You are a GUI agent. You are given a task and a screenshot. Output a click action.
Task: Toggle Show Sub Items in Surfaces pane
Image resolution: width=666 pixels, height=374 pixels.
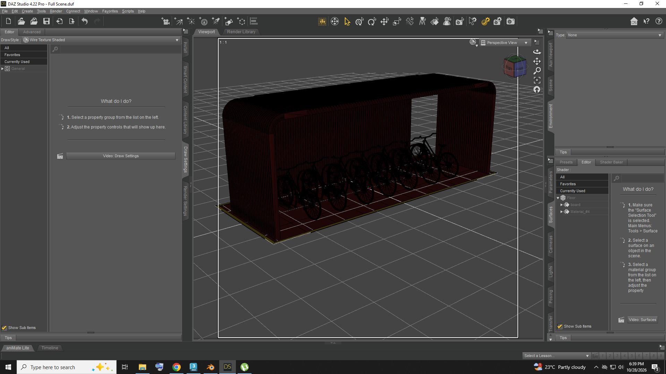(x=560, y=326)
